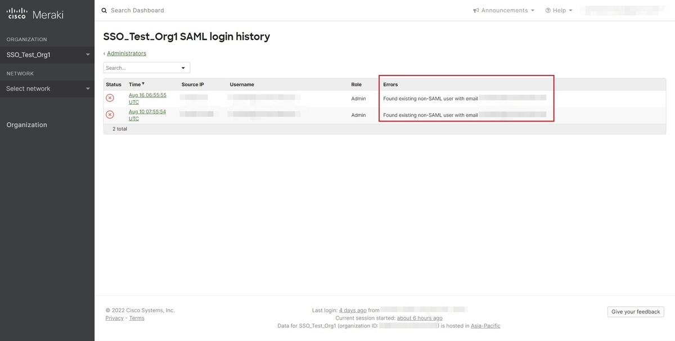The height and width of the screenshot is (341, 675).
Task: Sort by Username column header
Action: click(242, 84)
